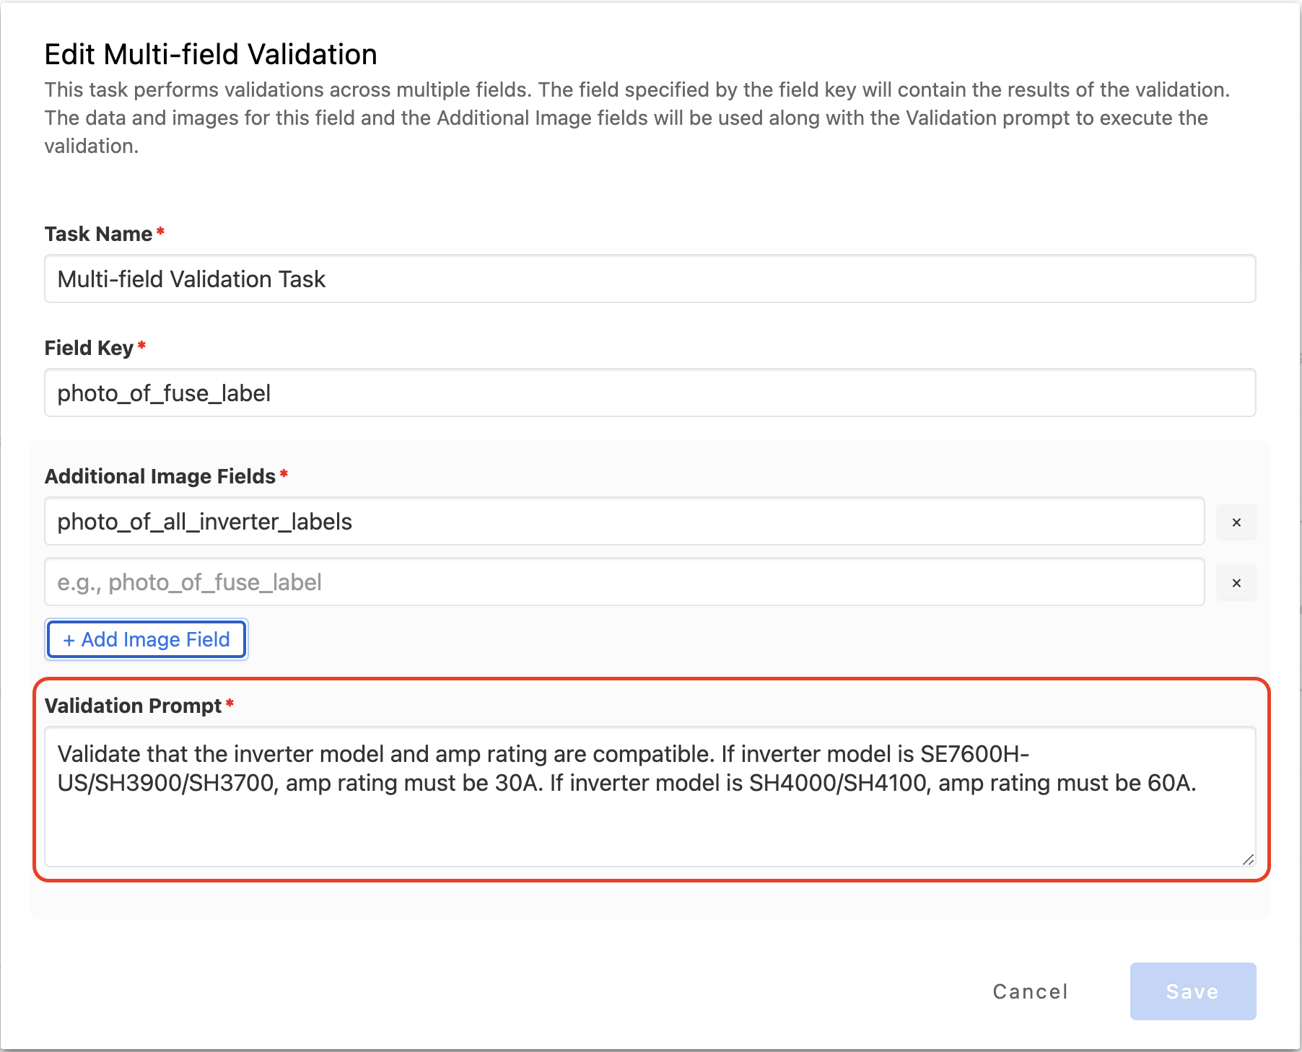The width and height of the screenshot is (1302, 1052).
Task: Click the red asterisk beside Task Name
Action: pos(160,232)
